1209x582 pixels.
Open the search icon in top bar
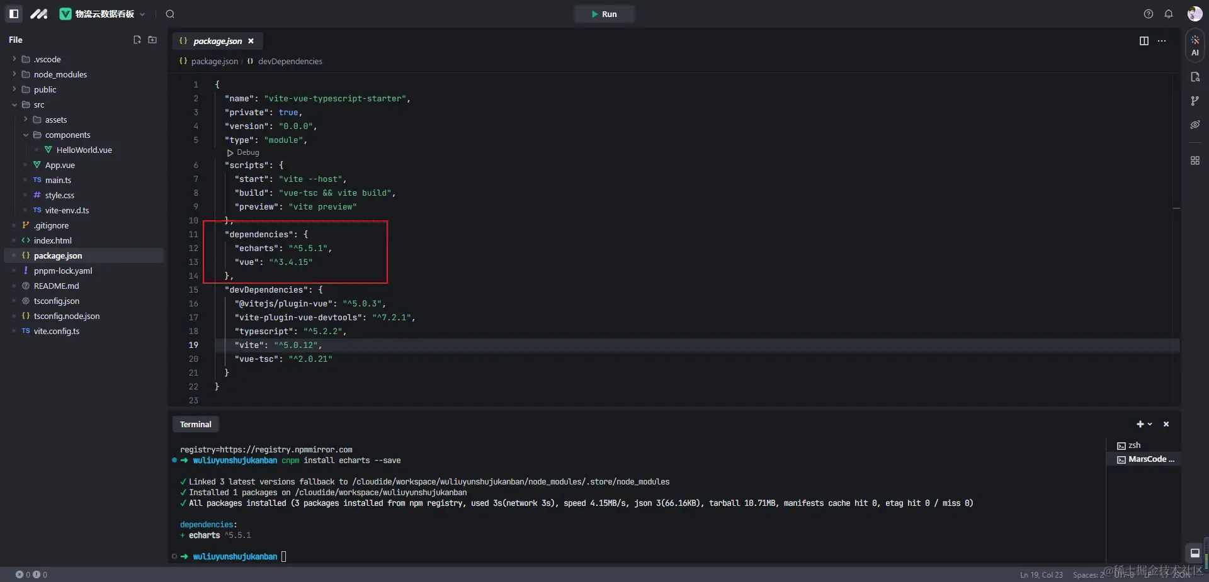pyautogui.click(x=170, y=14)
